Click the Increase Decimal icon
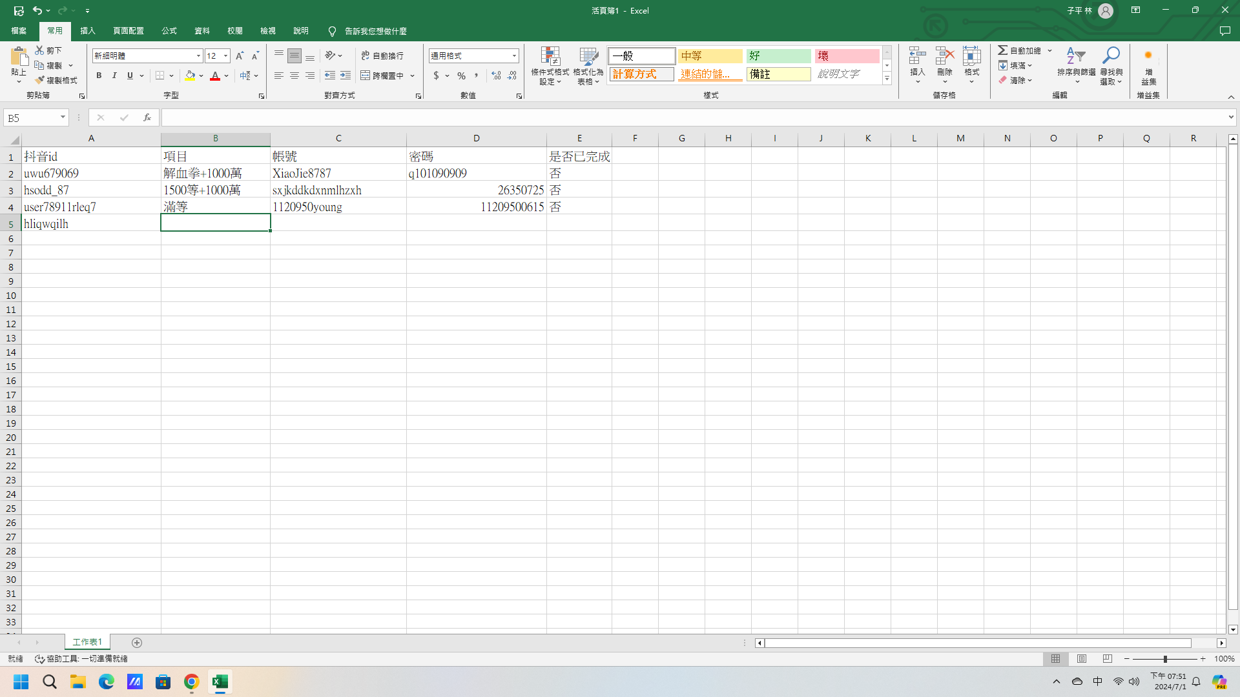Viewport: 1240px width, 697px height. click(496, 76)
